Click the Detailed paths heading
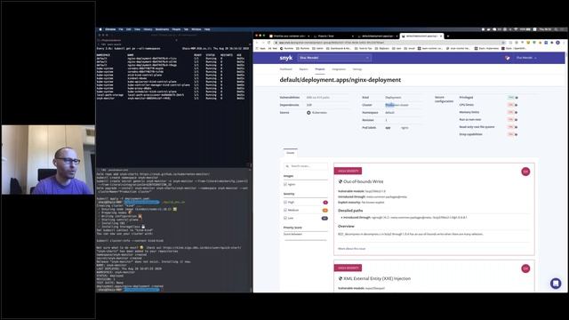Image resolution: width=569 pixels, height=320 pixels. [350, 211]
